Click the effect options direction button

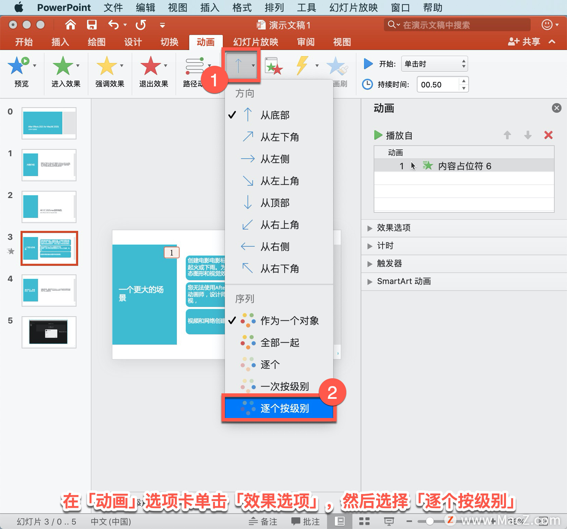[242, 65]
